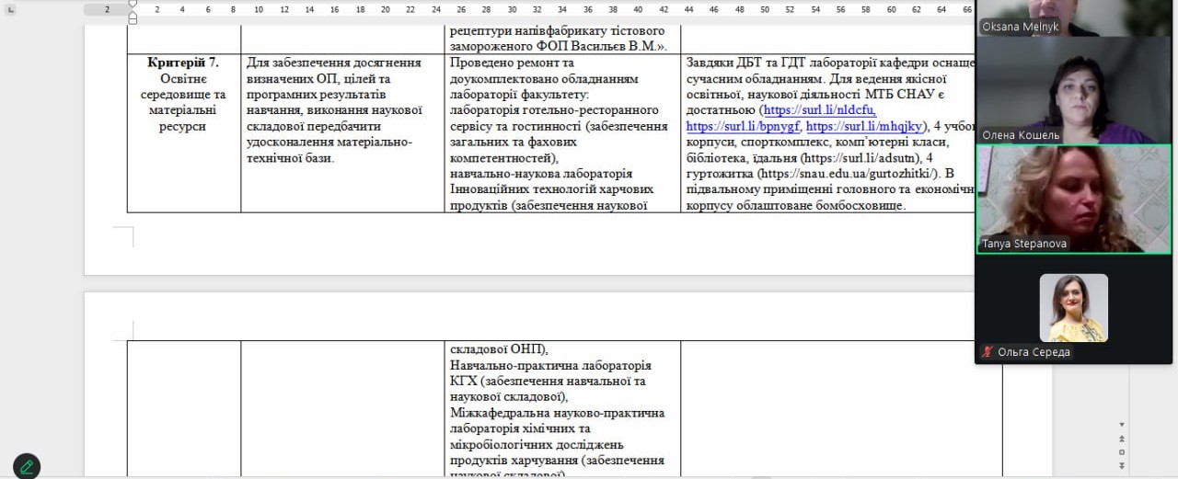Click the tab stop selector on ruler
Viewport: 1178px width, 479px height.
[11, 9]
